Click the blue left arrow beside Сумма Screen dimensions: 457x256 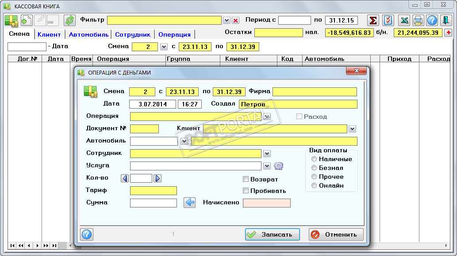[190, 203]
